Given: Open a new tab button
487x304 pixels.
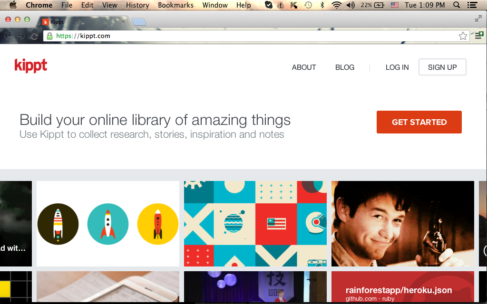Looking at the screenshot, I should pos(139,22).
